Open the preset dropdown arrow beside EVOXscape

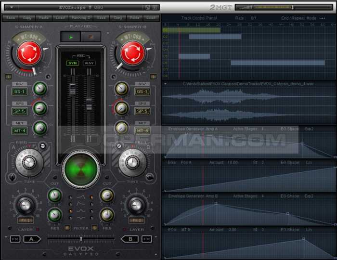point(12,7)
